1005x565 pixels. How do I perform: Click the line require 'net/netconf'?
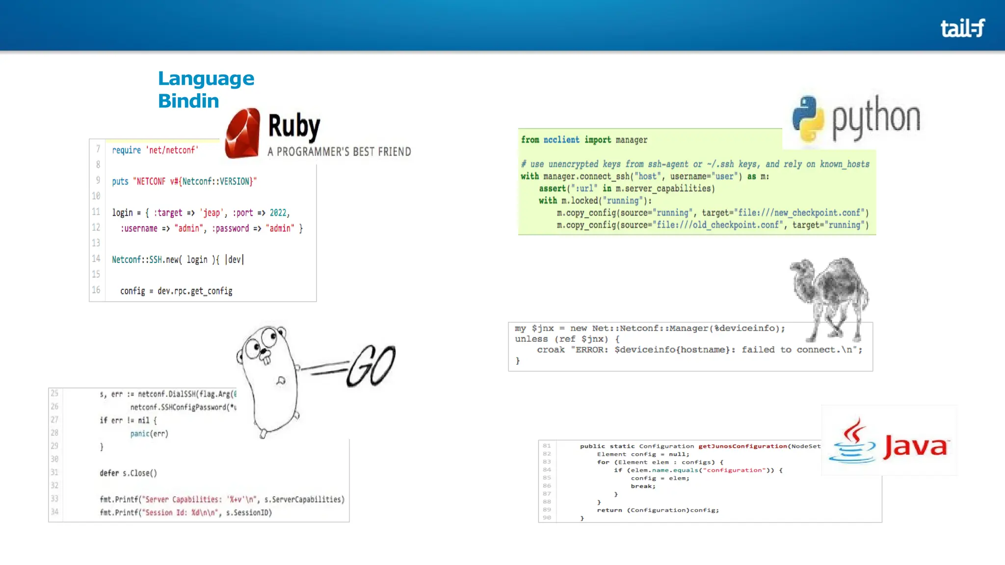click(155, 150)
